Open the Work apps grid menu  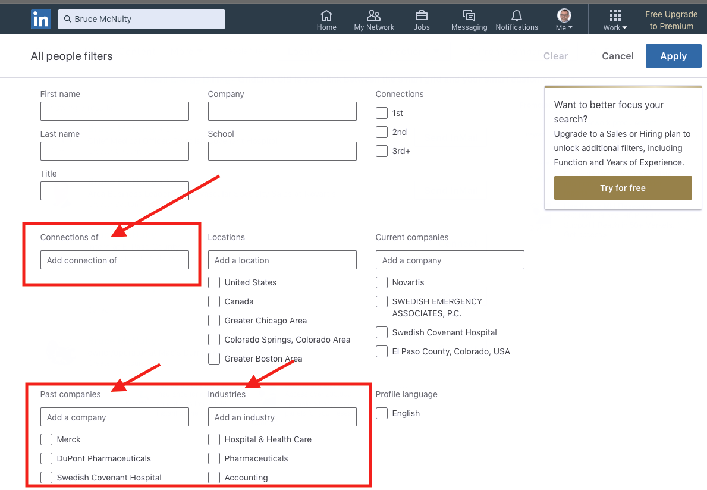point(615,16)
